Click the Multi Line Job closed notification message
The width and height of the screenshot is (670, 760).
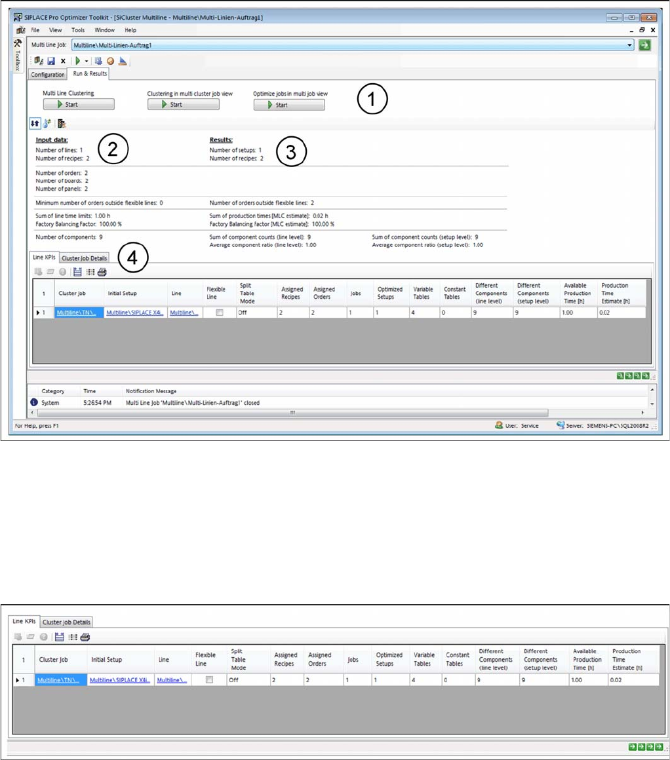(193, 403)
